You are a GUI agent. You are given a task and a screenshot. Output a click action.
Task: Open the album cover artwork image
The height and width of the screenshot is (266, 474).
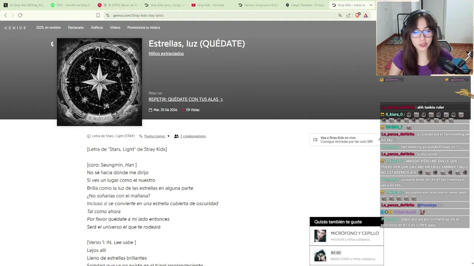pyautogui.click(x=99, y=82)
